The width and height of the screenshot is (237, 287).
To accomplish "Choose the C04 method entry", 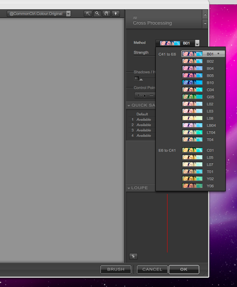I will pos(203,90).
